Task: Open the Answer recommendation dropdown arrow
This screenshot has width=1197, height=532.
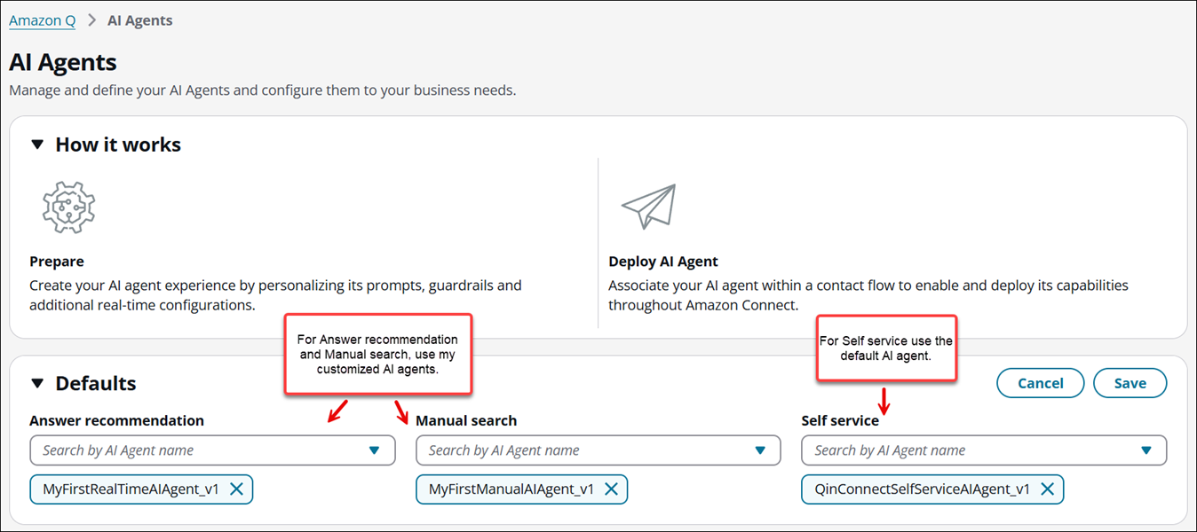Action: click(x=374, y=450)
